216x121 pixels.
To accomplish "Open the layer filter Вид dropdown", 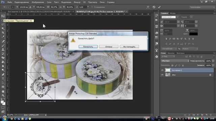I will point(168,56).
